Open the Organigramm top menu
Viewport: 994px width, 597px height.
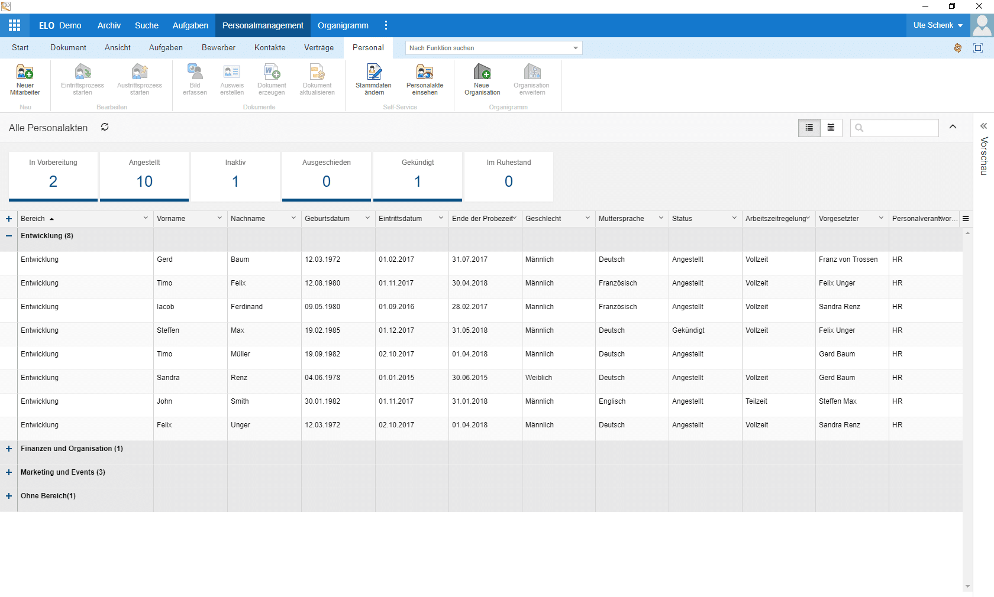pos(343,25)
